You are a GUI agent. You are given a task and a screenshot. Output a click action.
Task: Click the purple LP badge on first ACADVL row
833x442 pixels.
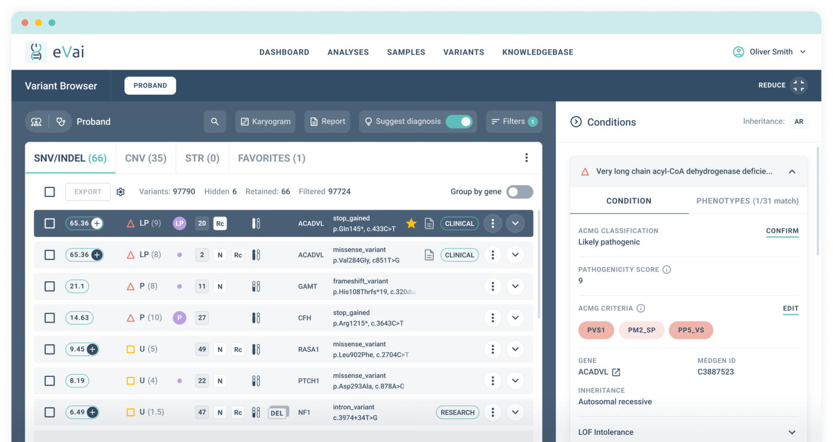point(180,223)
